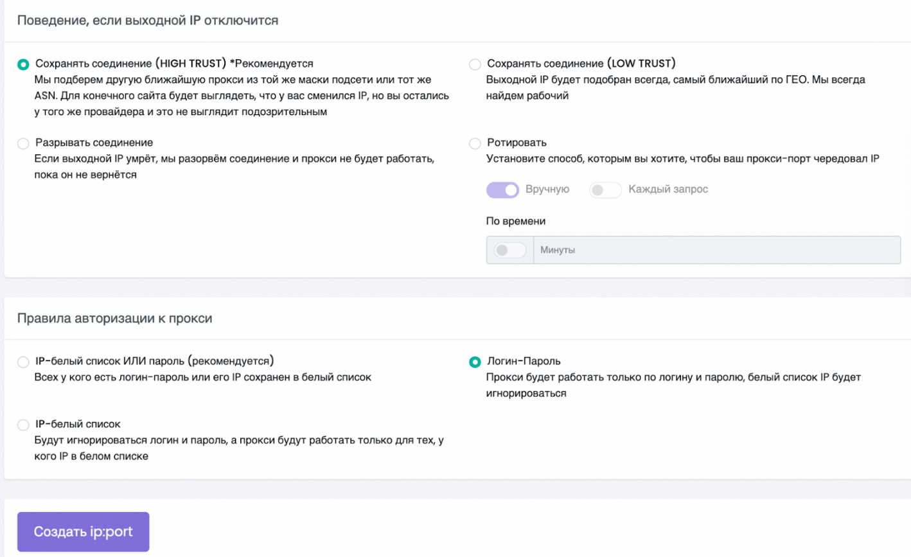The width and height of the screenshot is (911, 557).
Task: Select the HIGH TRUST keep-connection radio button
Action: coord(23,64)
